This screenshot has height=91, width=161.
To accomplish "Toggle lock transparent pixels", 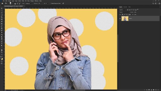I will click(x=123, y=15).
